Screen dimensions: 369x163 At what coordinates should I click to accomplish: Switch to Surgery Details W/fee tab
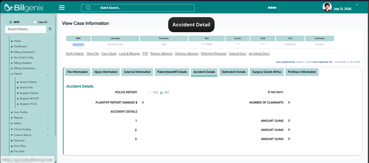(267, 72)
